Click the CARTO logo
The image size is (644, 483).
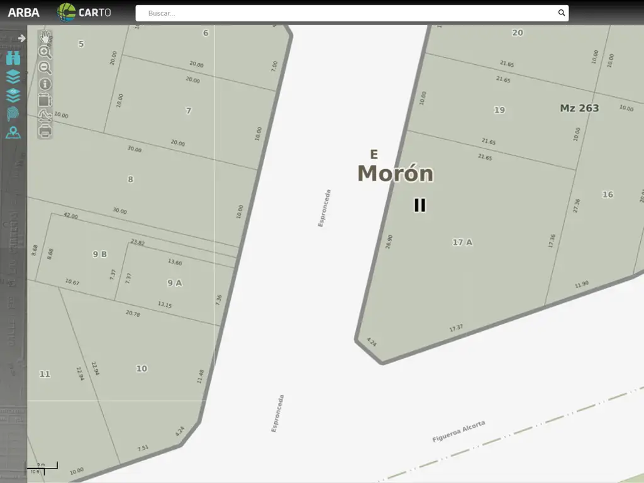tap(84, 13)
